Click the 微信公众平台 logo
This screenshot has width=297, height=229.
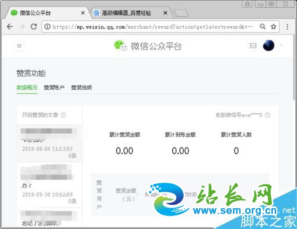pyautogui.click(x=148, y=46)
